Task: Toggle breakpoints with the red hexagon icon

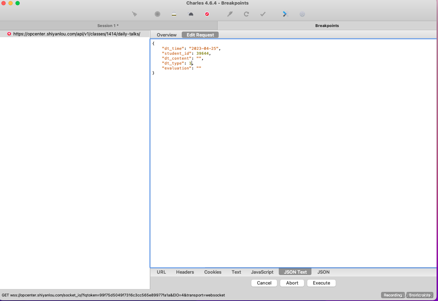Action: point(207,14)
